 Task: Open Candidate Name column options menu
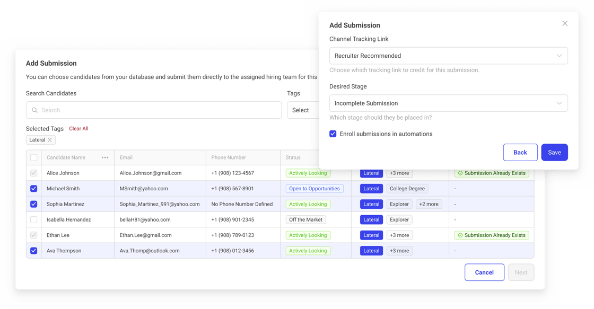tap(105, 157)
